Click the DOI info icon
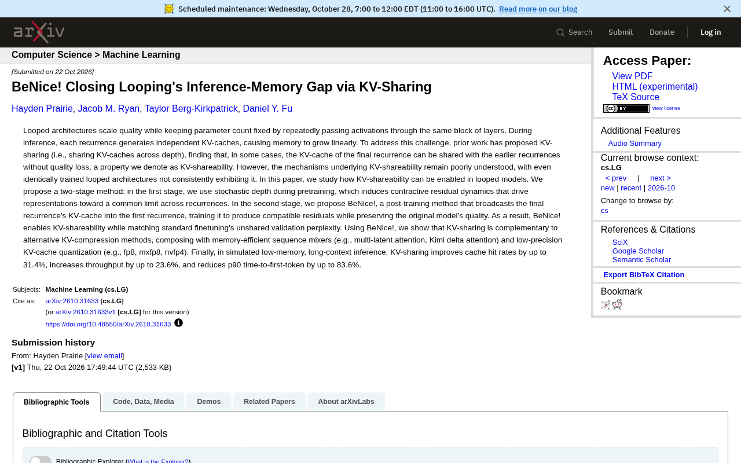This screenshot has width=741, height=463. [178, 323]
